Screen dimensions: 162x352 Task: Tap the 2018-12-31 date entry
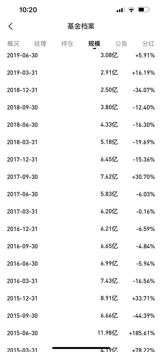pos(22,90)
